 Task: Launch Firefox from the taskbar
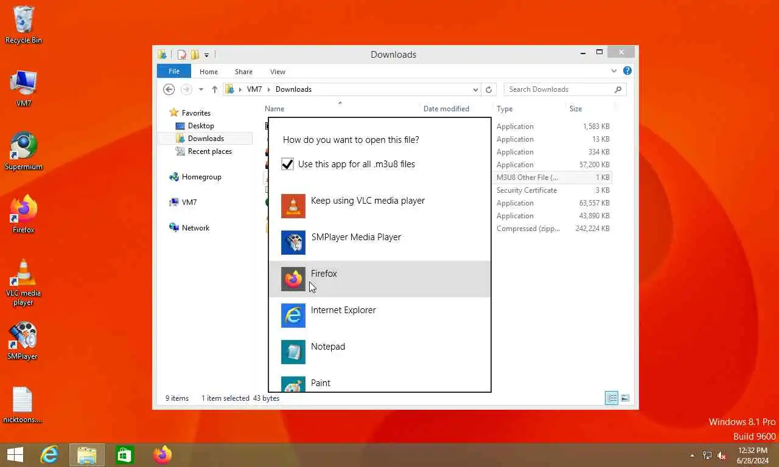(x=162, y=455)
